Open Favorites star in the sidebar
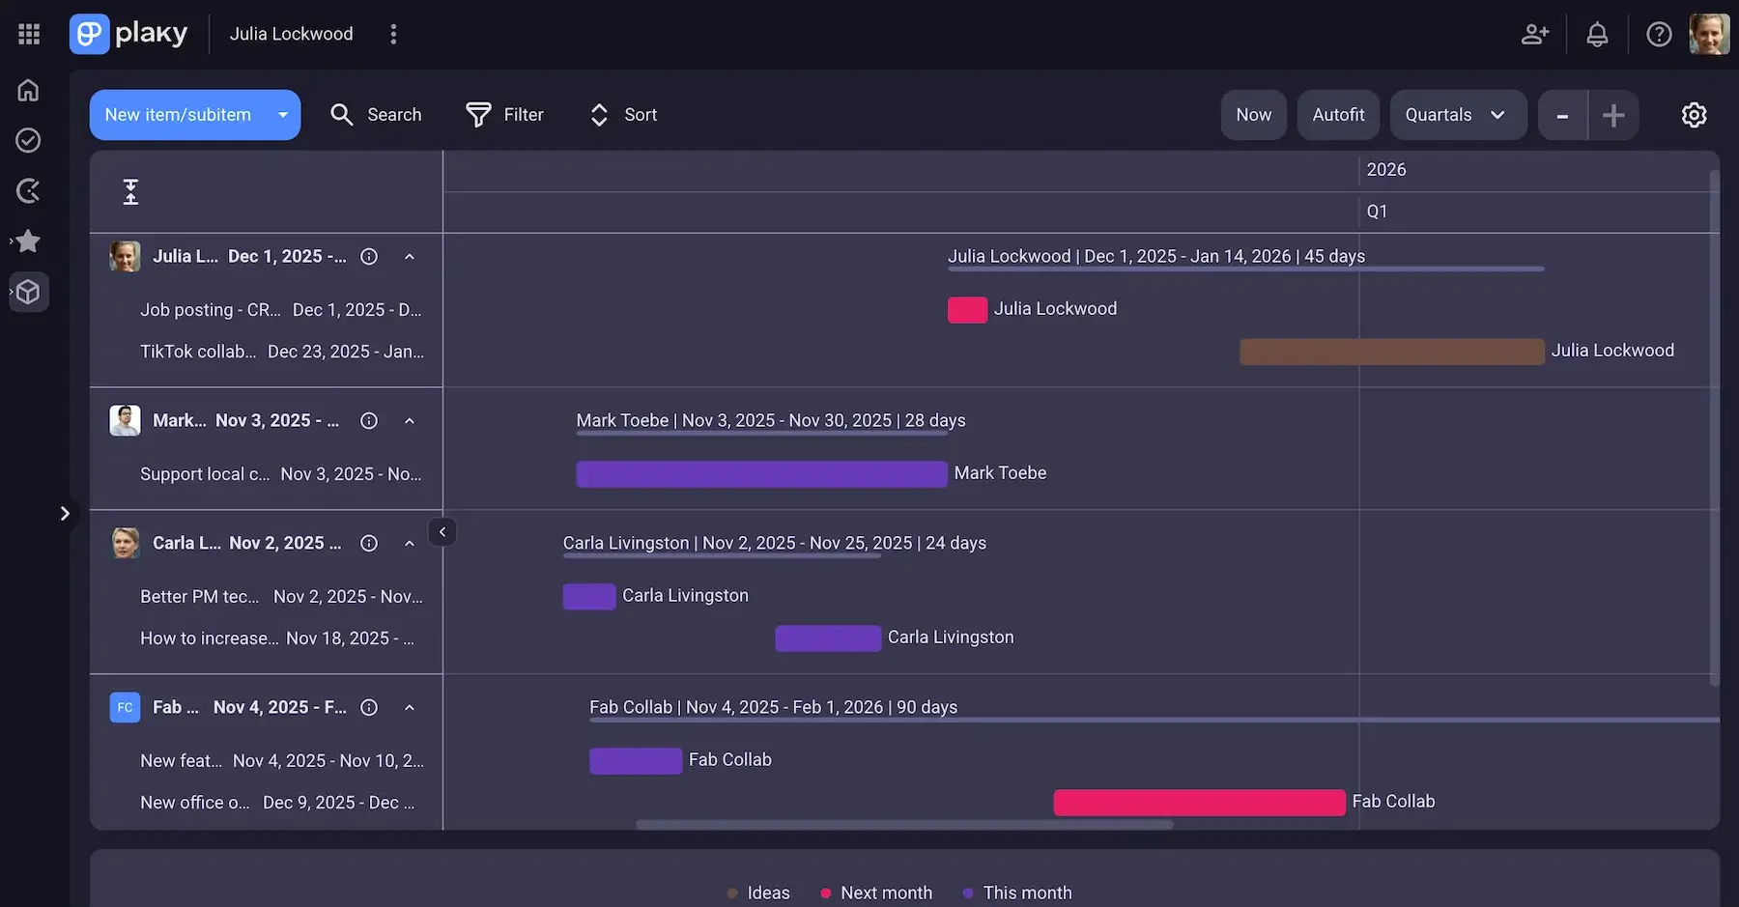This screenshot has height=907, width=1739. [x=28, y=241]
